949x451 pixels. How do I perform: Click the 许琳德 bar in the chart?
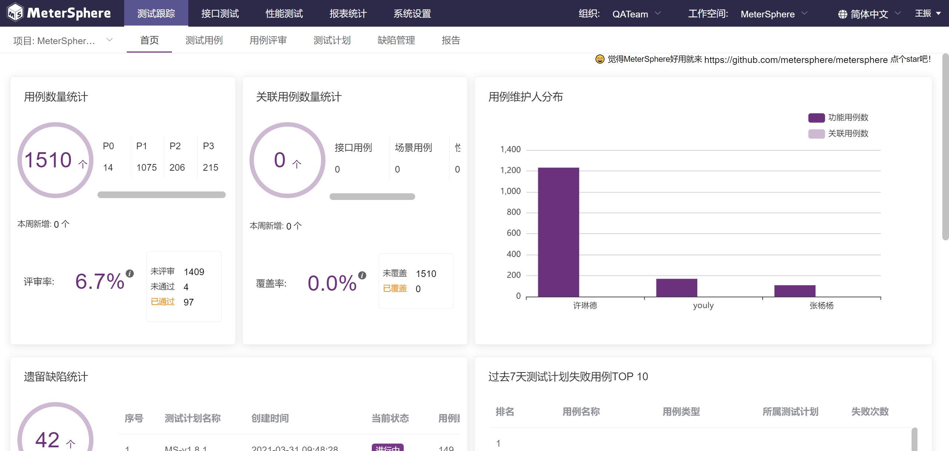point(558,232)
